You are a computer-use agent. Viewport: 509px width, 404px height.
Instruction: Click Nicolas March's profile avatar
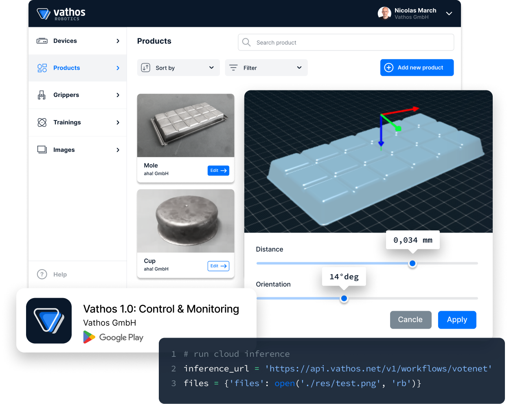[x=384, y=13]
